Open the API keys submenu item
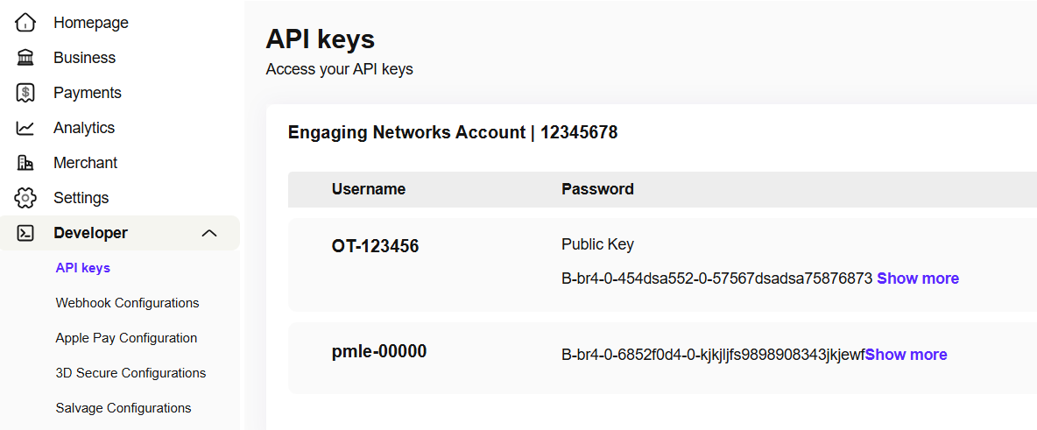The image size is (1037, 430). pyautogui.click(x=82, y=268)
